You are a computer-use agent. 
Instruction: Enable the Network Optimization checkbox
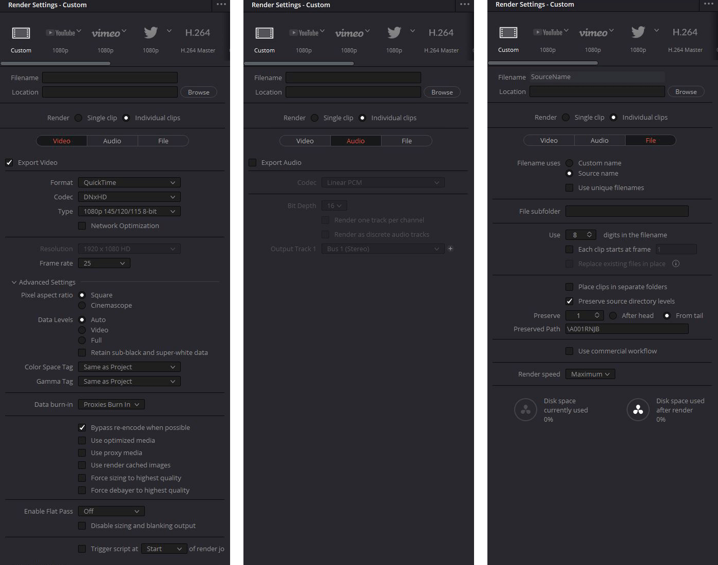coord(82,225)
